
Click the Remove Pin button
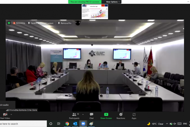65,23
